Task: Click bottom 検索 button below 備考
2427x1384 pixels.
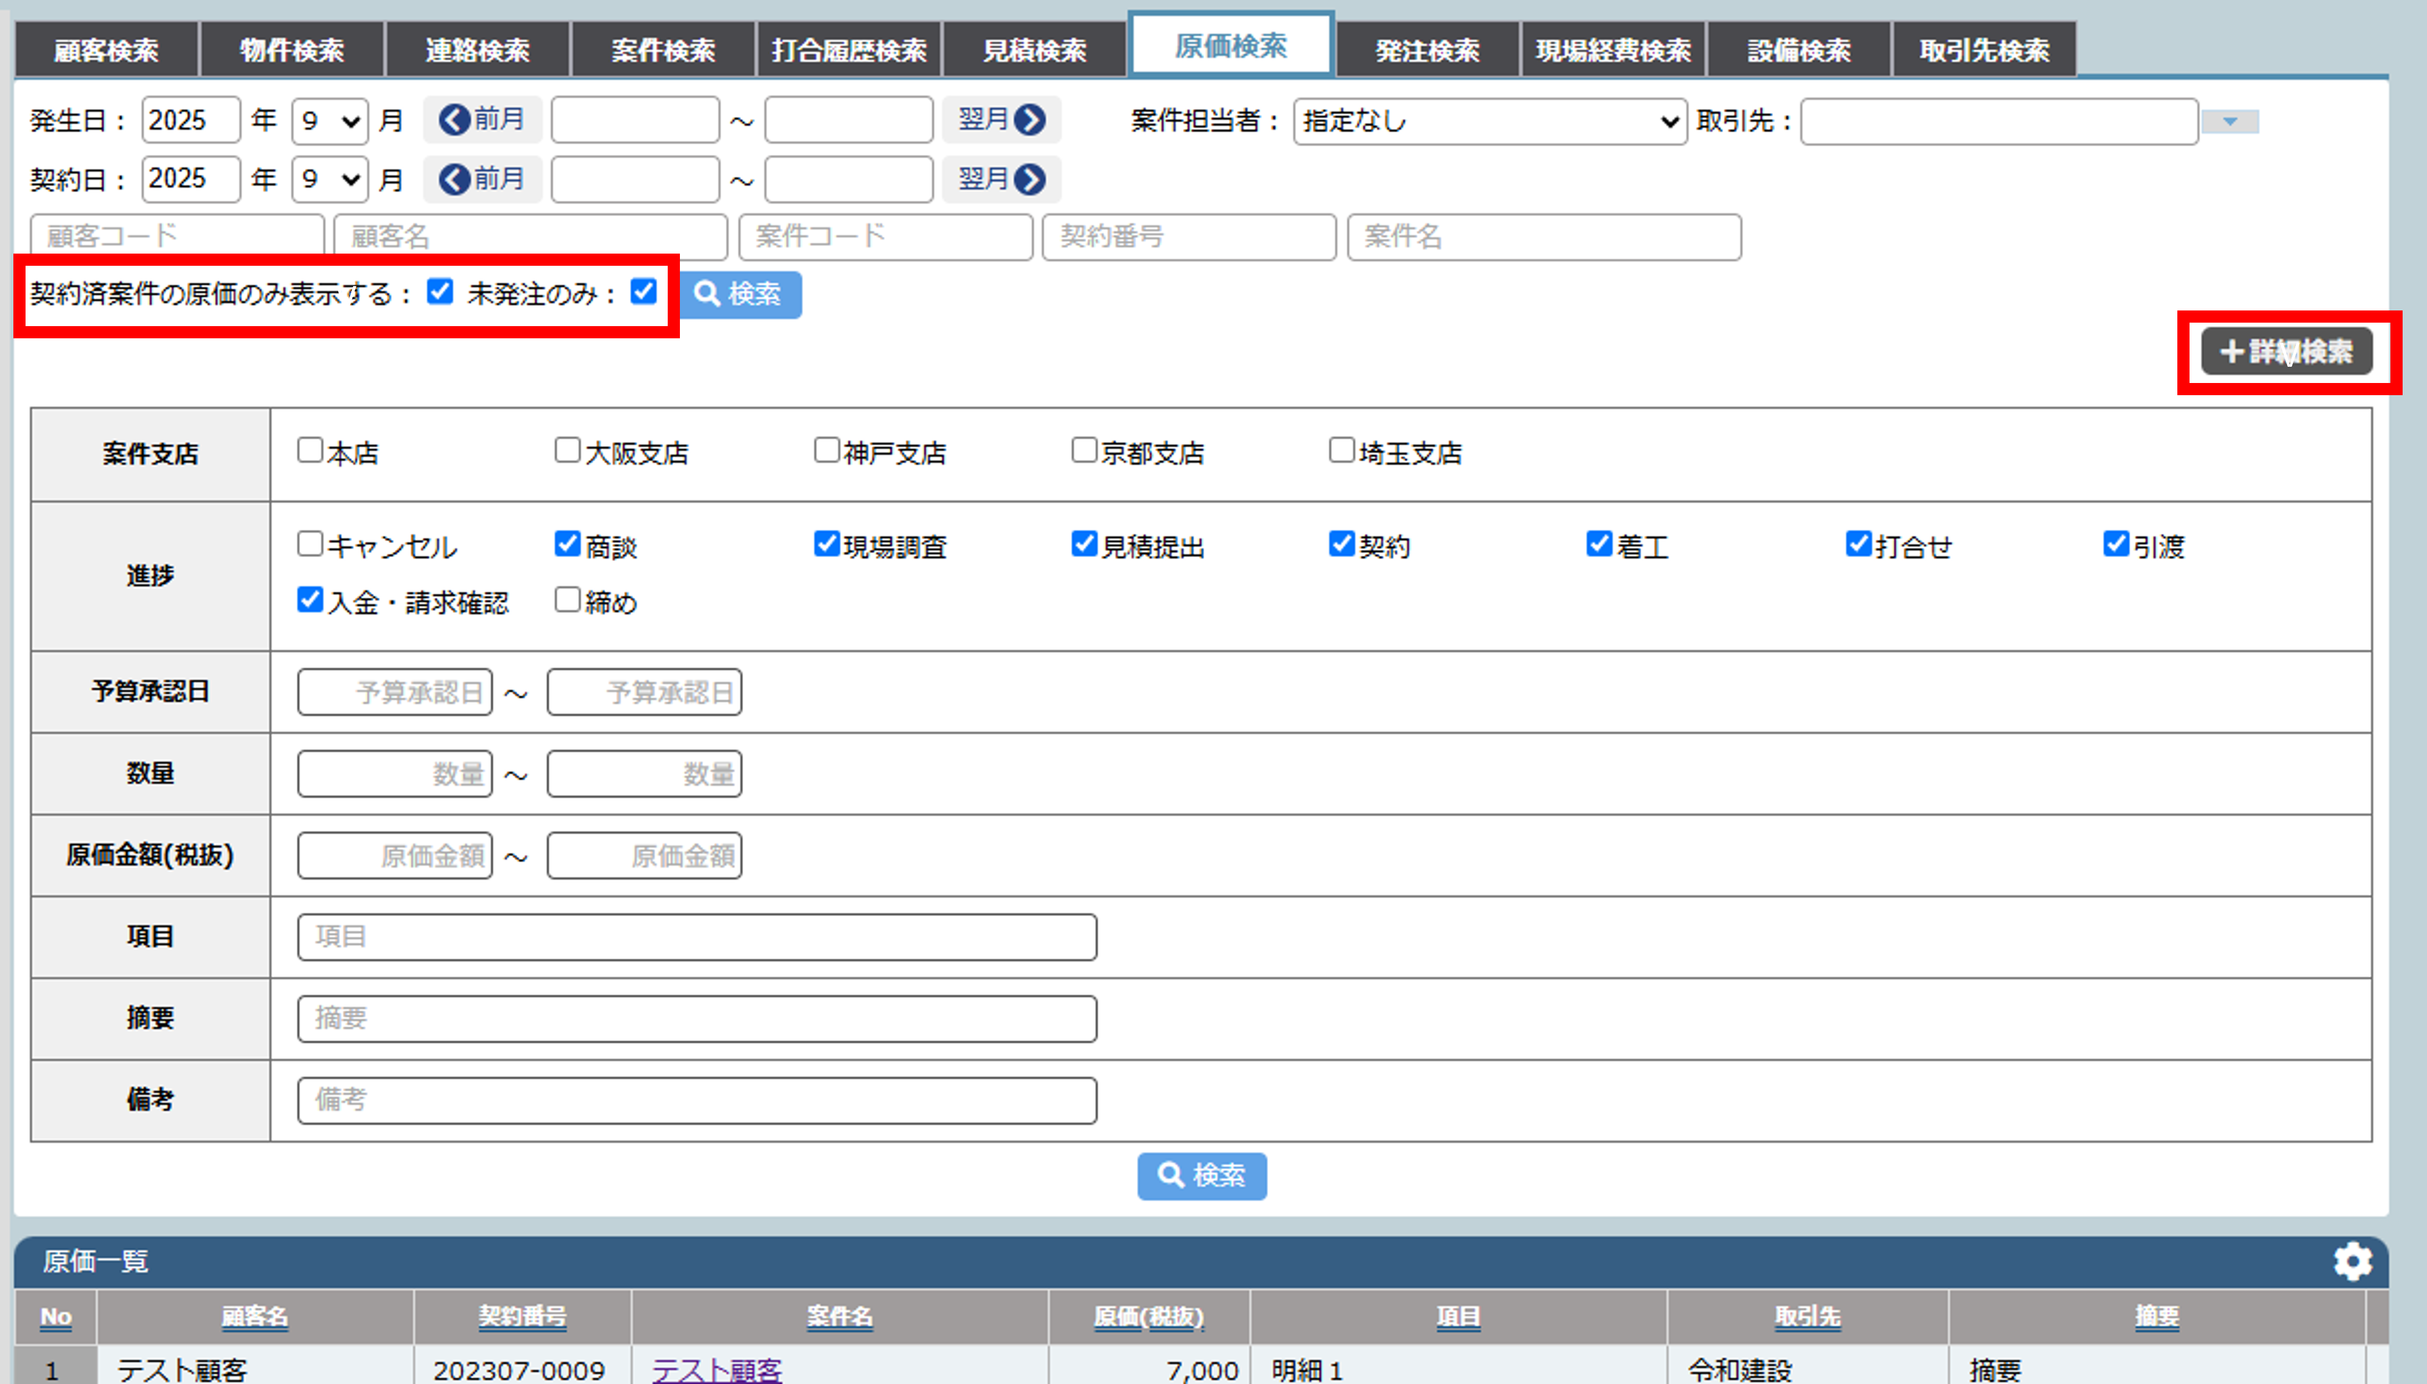Action: (x=1201, y=1176)
